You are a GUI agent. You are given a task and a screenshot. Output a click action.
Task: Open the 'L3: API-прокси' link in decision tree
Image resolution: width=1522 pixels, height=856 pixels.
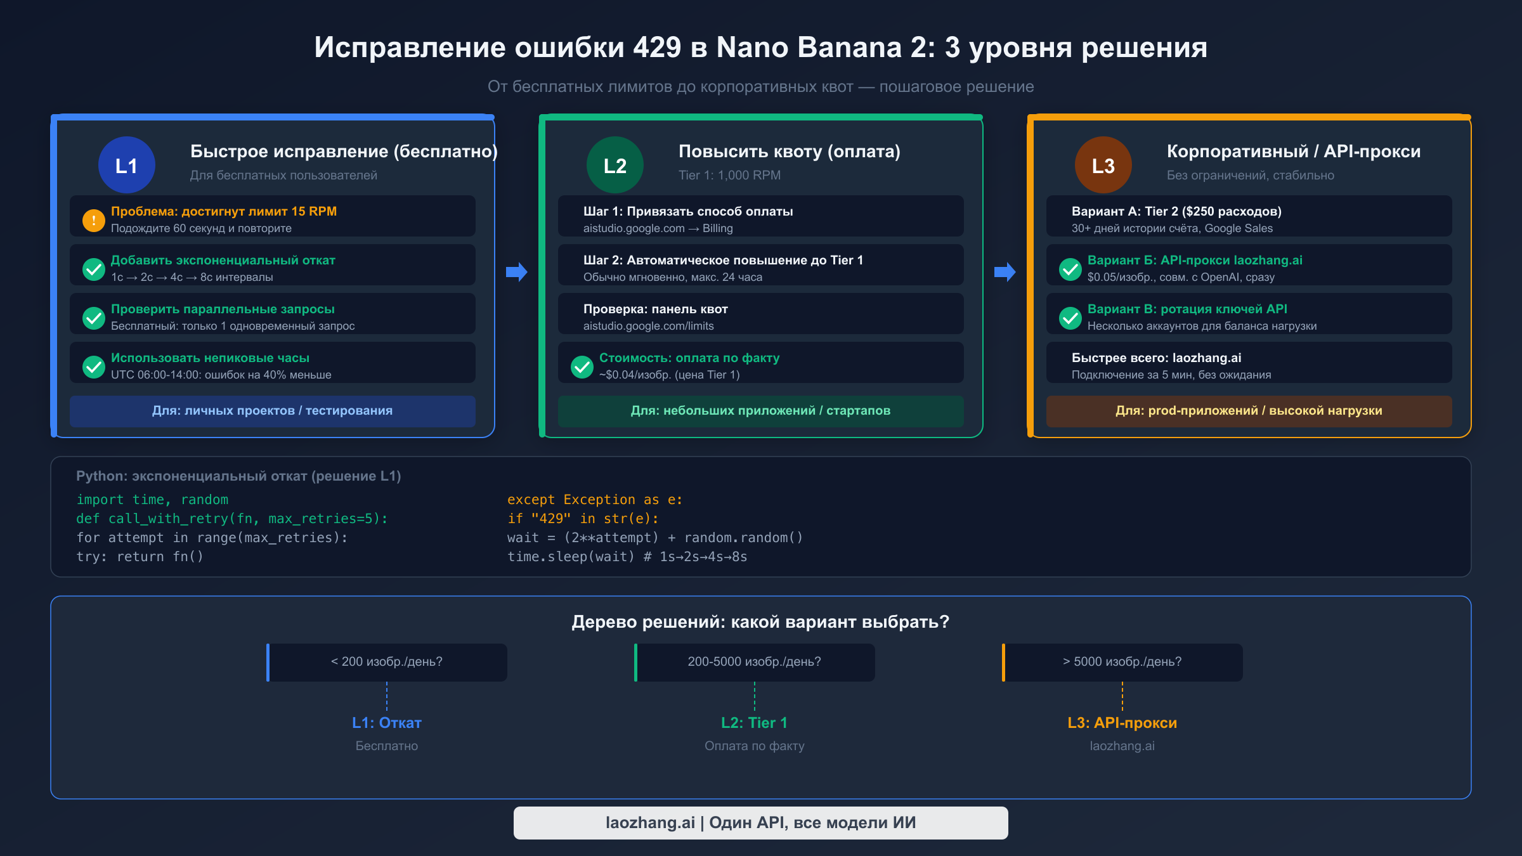pos(1122,722)
